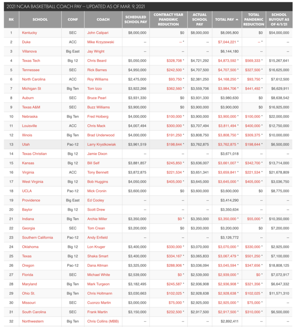
Task: Click the Texas Tech school link
Action: (x=31, y=61)
